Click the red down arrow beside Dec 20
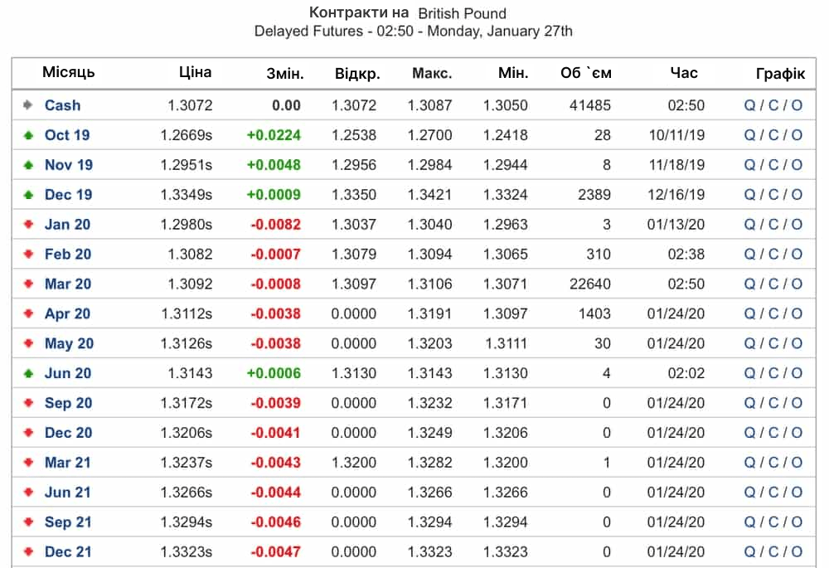829x568 pixels. 28,433
